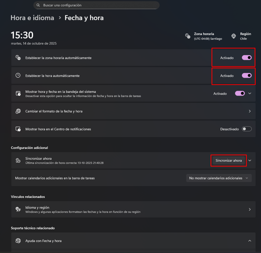Click the Idioma y región language icon
Viewport: 261px width, 253px height.
(x=18, y=209)
